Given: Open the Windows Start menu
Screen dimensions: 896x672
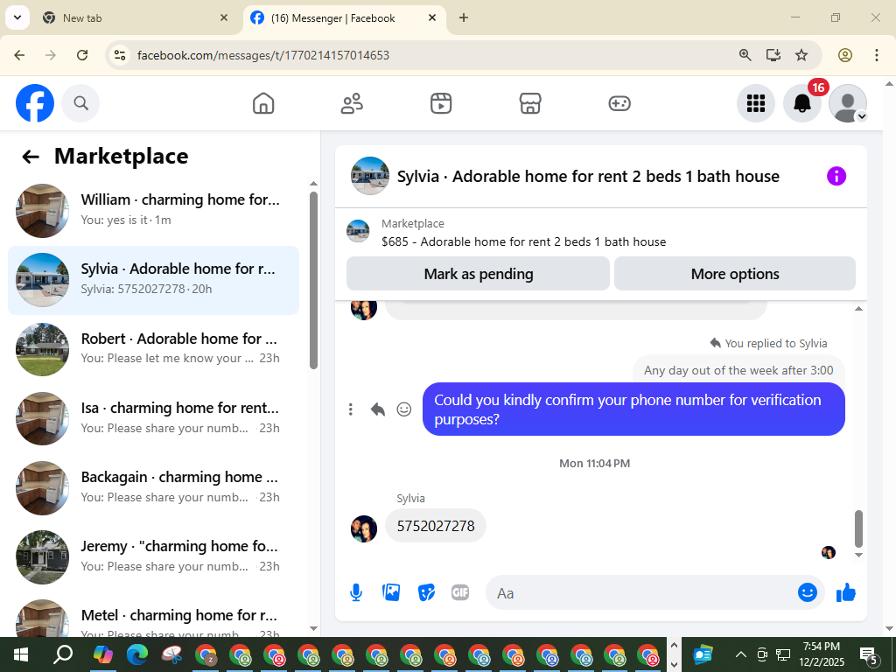Looking at the screenshot, I should tap(21, 654).
